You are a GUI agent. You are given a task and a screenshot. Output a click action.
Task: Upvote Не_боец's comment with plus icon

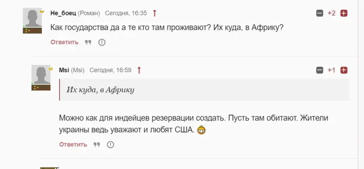344,13
